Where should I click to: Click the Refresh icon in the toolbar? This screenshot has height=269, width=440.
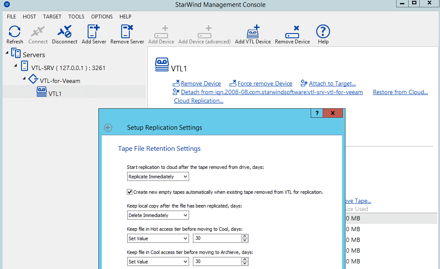[x=15, y=34]
